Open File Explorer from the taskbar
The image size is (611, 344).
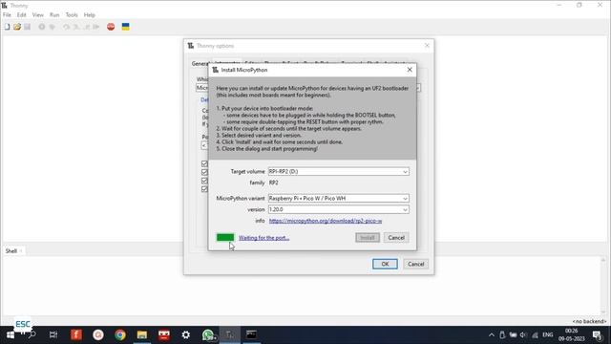pos(142,335)
